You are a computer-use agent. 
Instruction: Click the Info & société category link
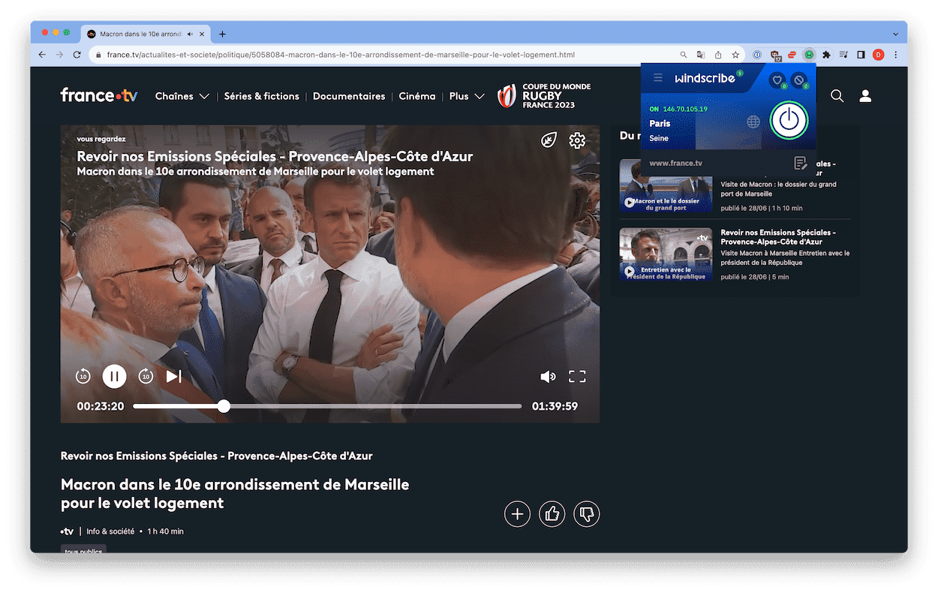tap(110, 531)
